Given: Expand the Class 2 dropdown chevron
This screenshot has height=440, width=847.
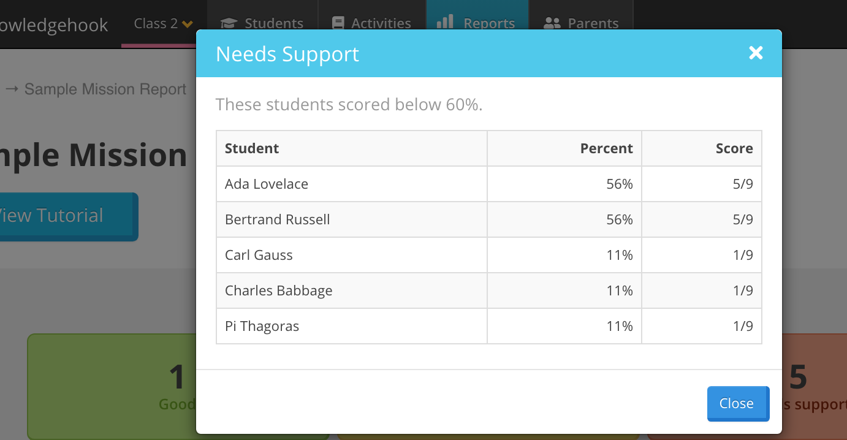Looking at the screenshot, I should [x=188, y=24].
